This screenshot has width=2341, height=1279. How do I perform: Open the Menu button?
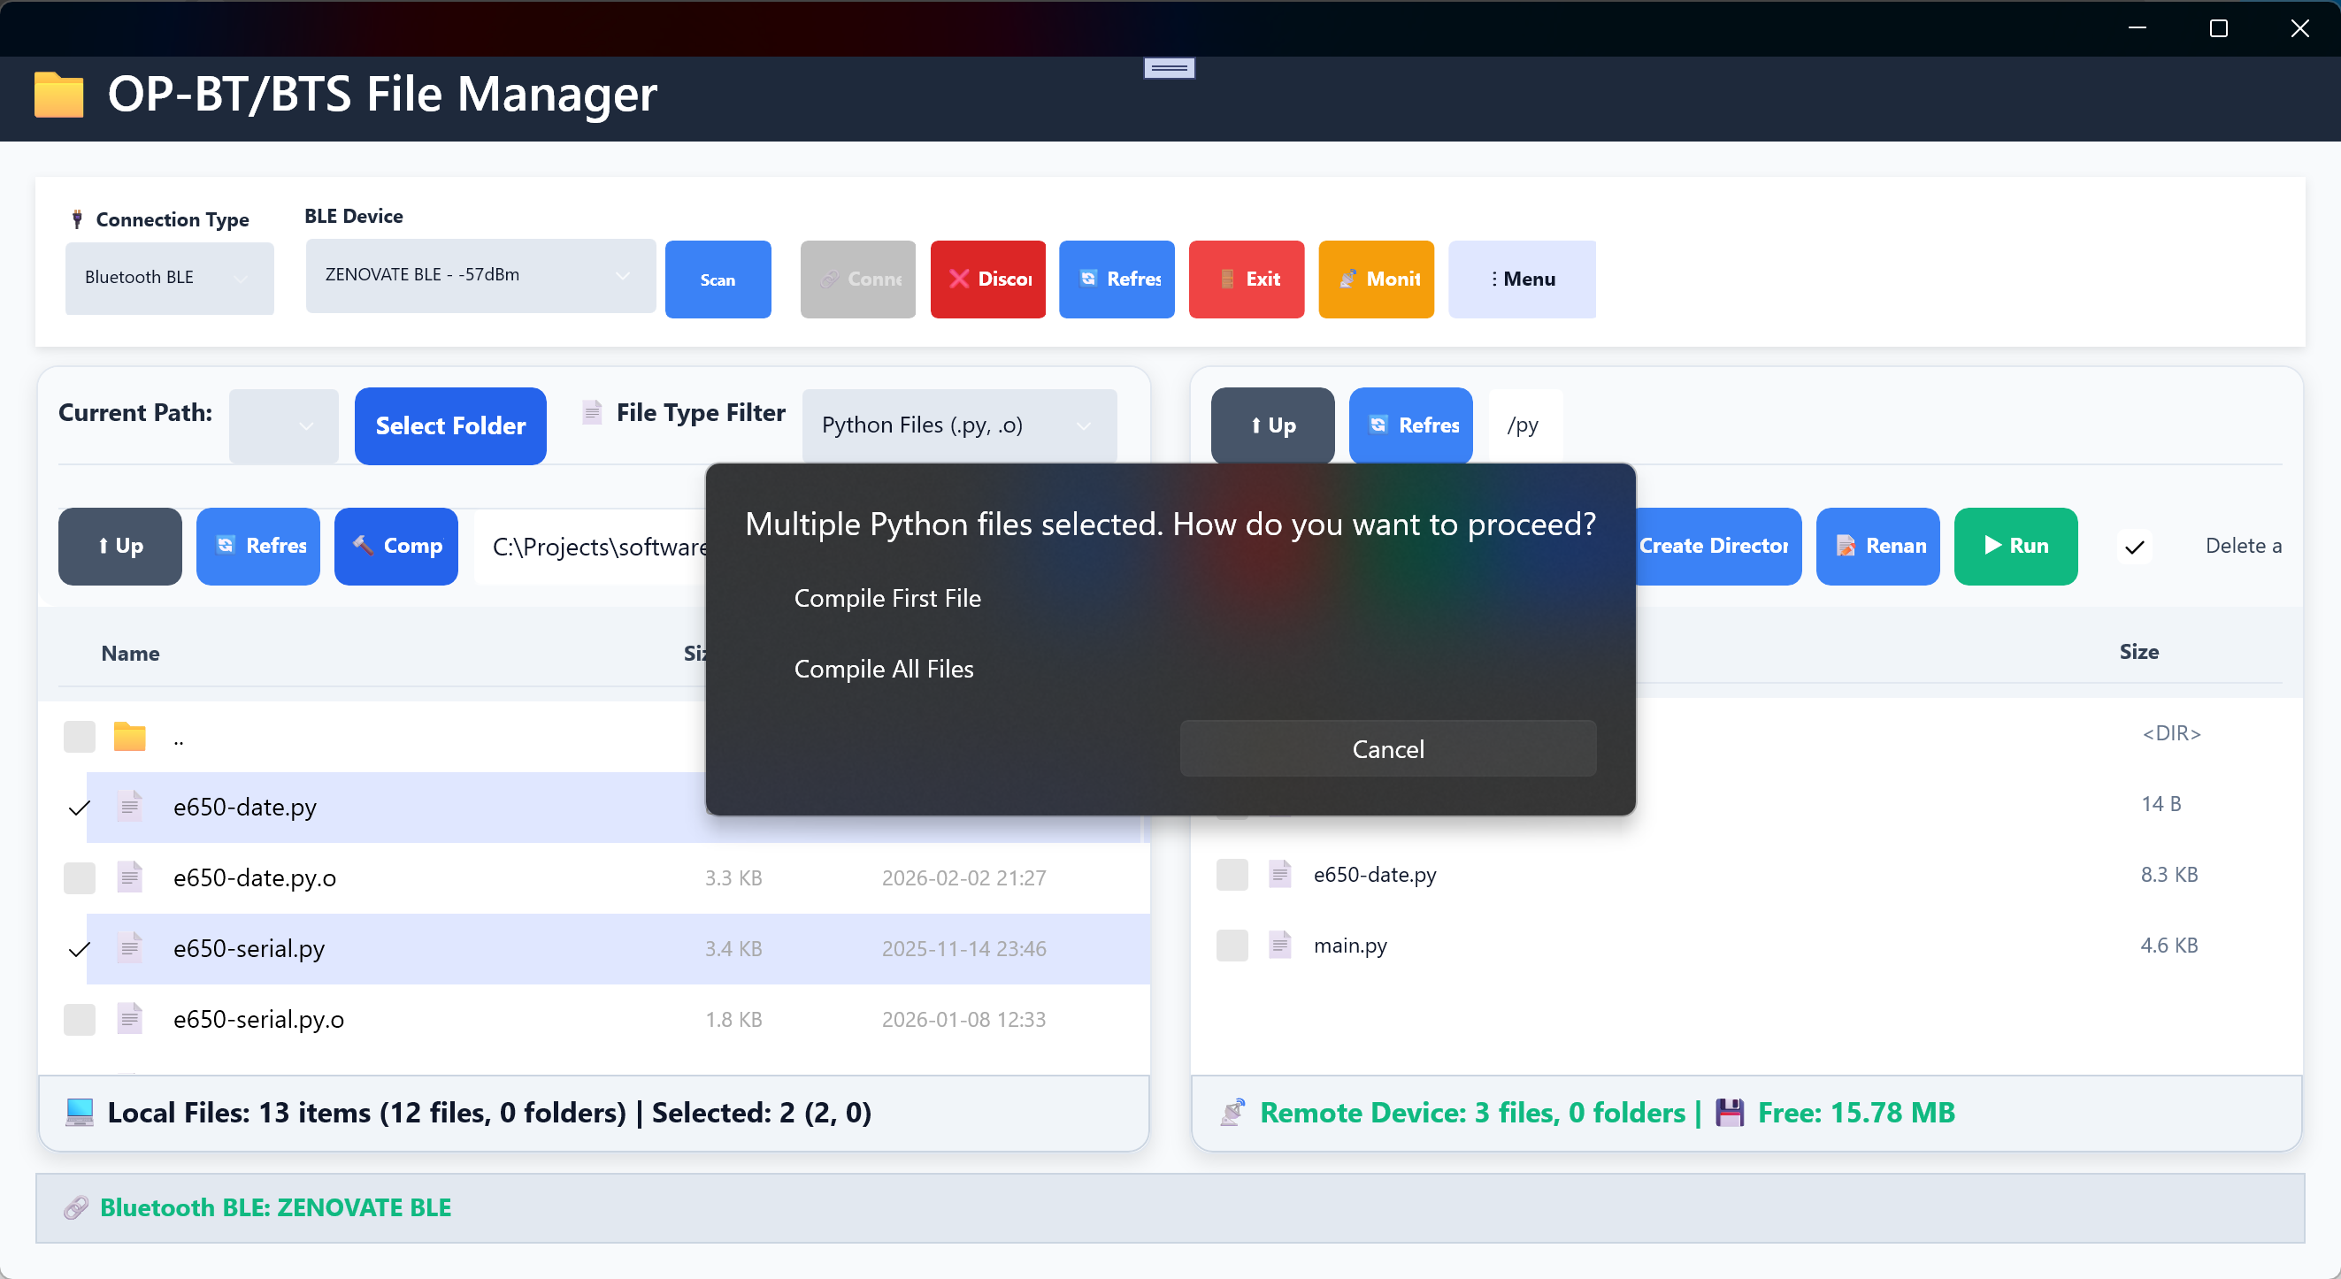pos(1521,279)
